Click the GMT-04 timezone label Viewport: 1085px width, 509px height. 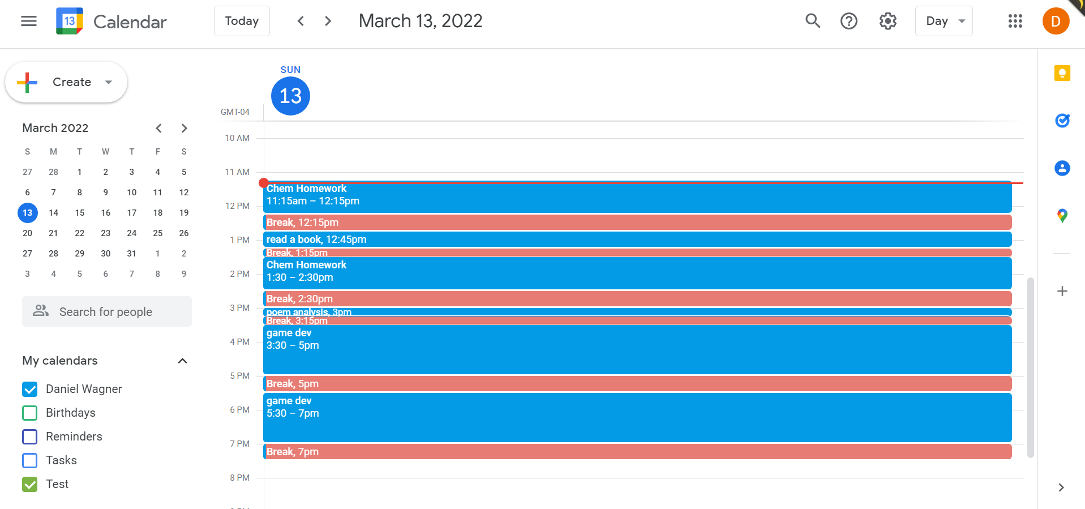[x=235, y=112]
